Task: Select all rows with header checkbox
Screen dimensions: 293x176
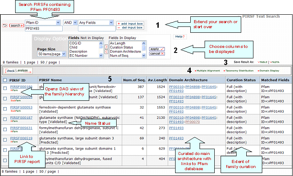Action: (x=4, y=80)
